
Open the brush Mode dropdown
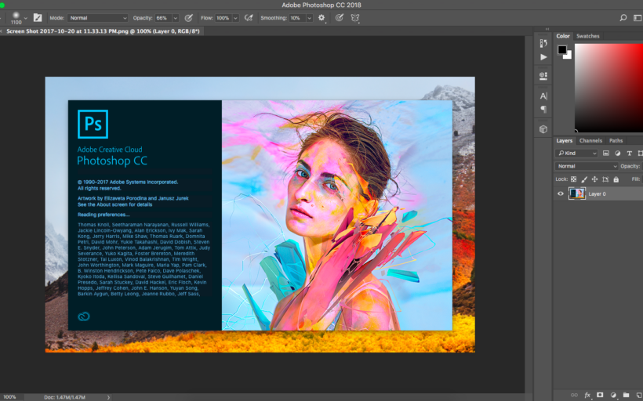pos(97,17)
